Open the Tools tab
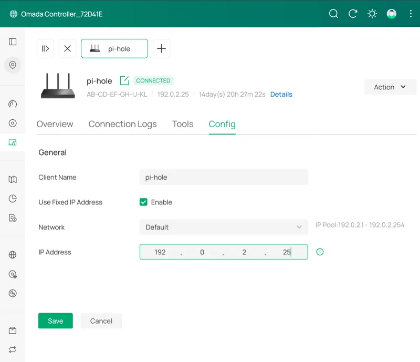The image size is (420, 362). tap(182, 124)
